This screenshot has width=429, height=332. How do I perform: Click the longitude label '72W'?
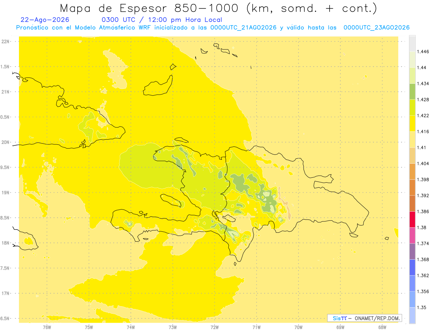point(214,327)
